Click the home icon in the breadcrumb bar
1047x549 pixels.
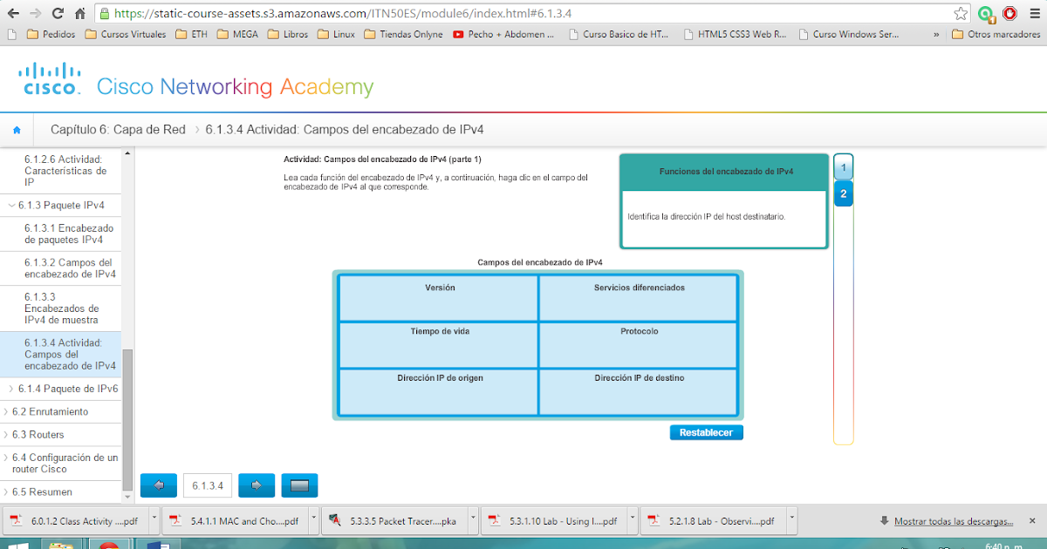click(17, 128)
